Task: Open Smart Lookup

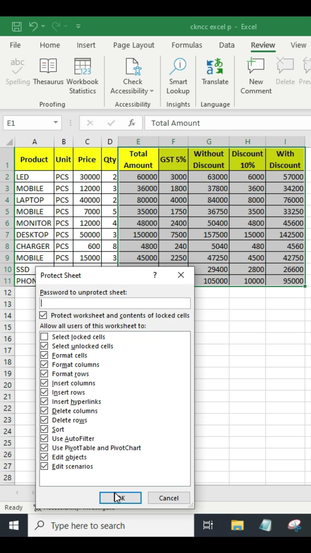Action: pos(178,76)
